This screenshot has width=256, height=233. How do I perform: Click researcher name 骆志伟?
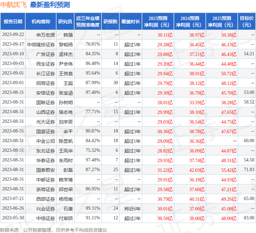[x=66, y=112]
